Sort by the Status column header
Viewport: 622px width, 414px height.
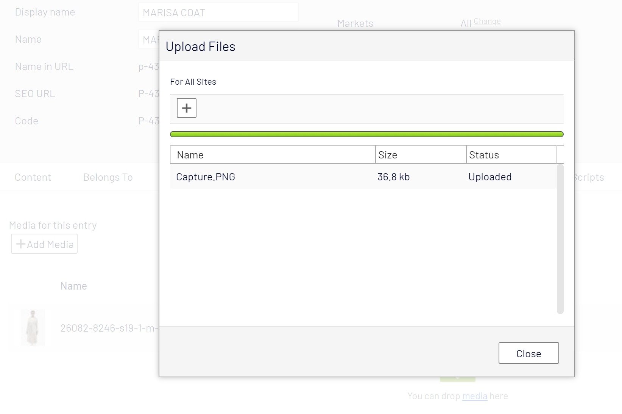coord(511,155)
